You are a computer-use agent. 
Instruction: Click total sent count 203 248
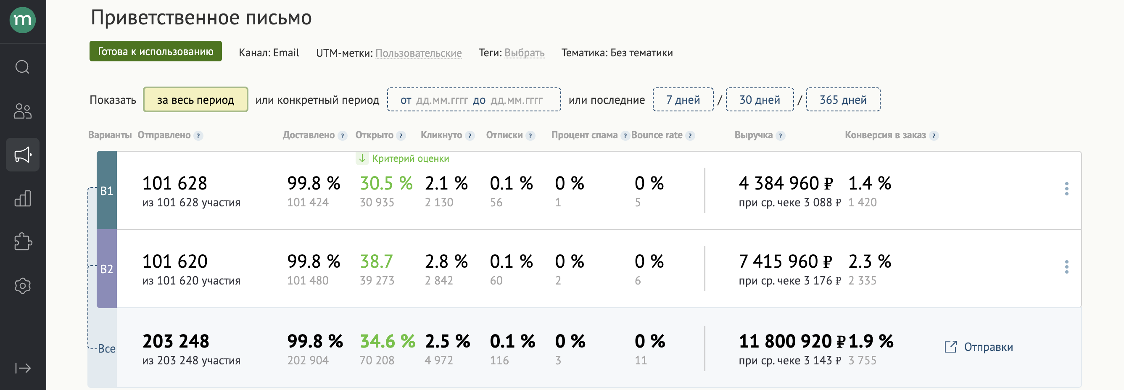click(x=176, y=341)
